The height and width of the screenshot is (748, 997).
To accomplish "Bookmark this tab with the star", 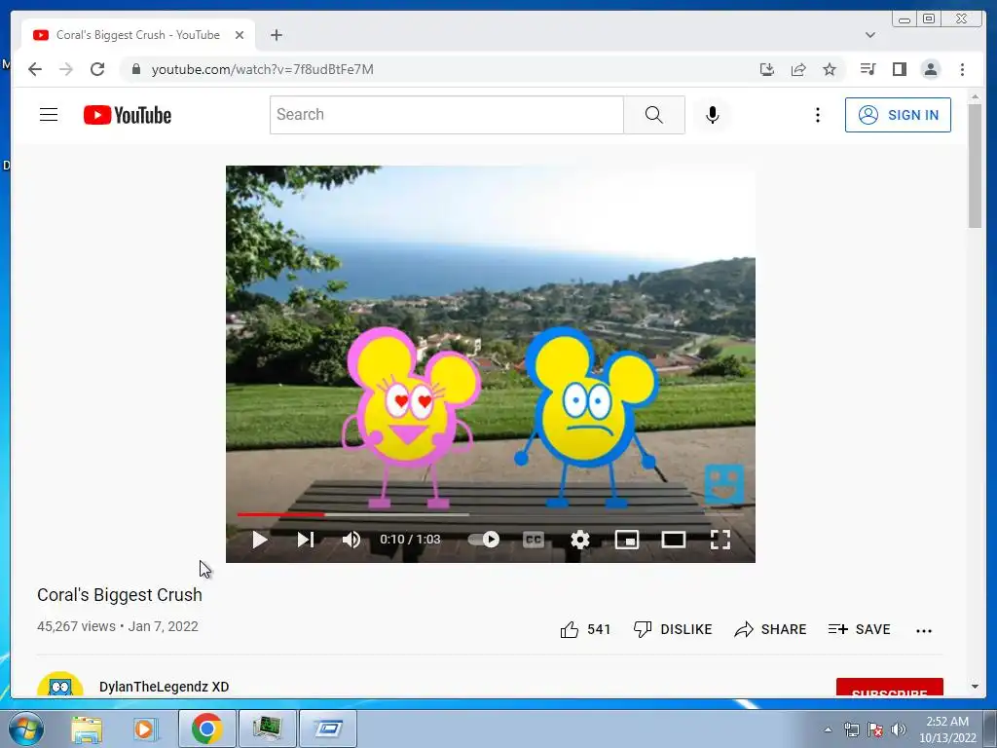I will coord(830,69).
